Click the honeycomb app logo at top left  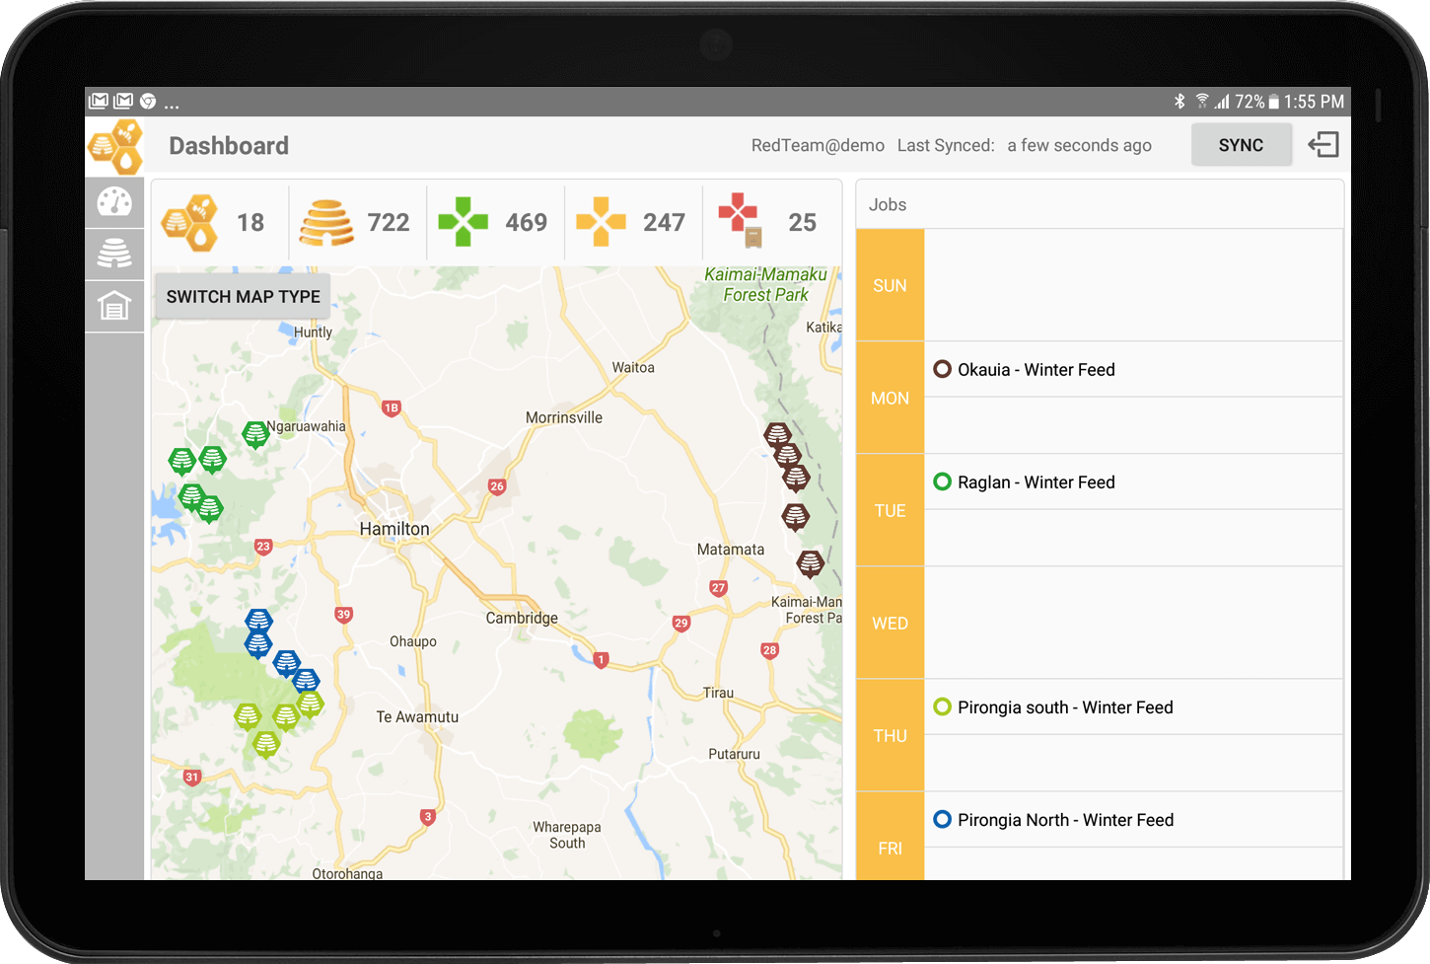pos(115,145)
